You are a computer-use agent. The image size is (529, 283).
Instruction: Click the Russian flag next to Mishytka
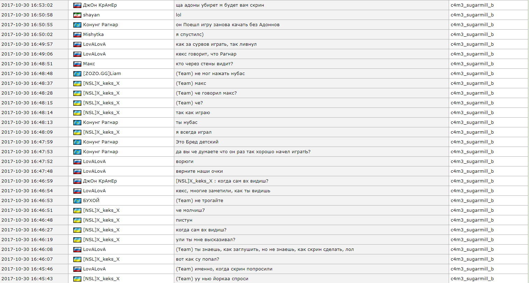pyautogui.click(x=77, y=35)
